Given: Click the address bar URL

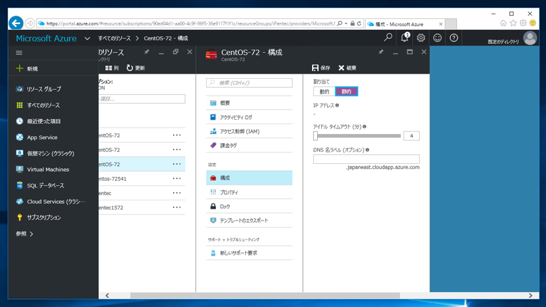Looking at the screenshot, I should tap(190, 23).
